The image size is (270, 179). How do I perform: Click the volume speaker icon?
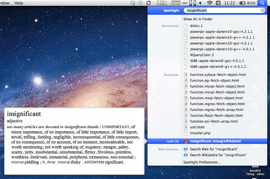coord(201,3)
